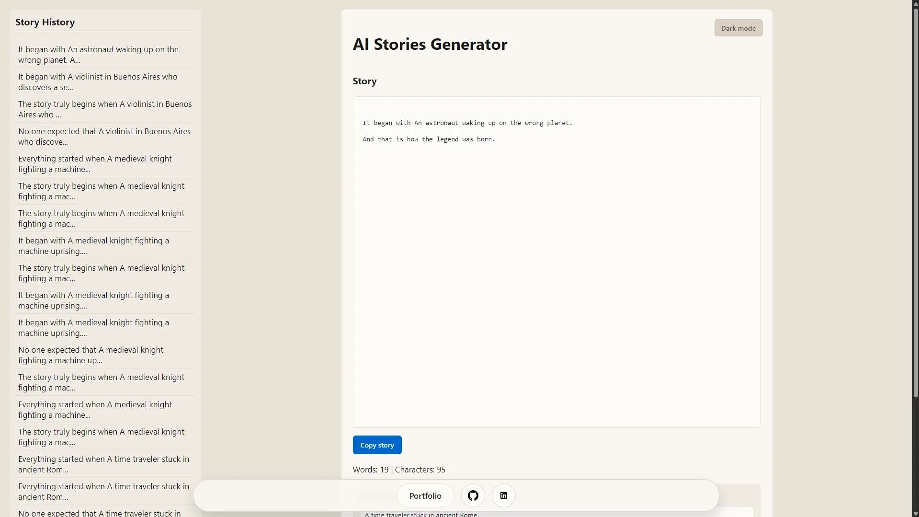The image size is (919, 517).
Task: Click the 'Words: 19 | Characters: 95' counter
Action: (x=398, y=469)
